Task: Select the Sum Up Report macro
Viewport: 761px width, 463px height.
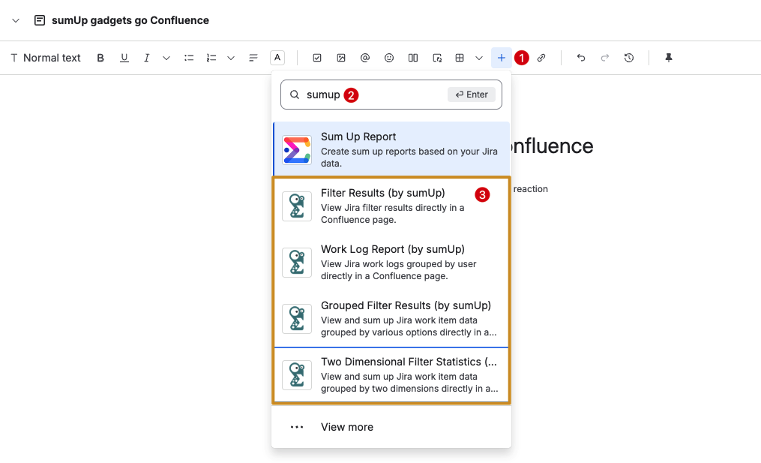Action: pyautogui.click(x=391, y=149)
